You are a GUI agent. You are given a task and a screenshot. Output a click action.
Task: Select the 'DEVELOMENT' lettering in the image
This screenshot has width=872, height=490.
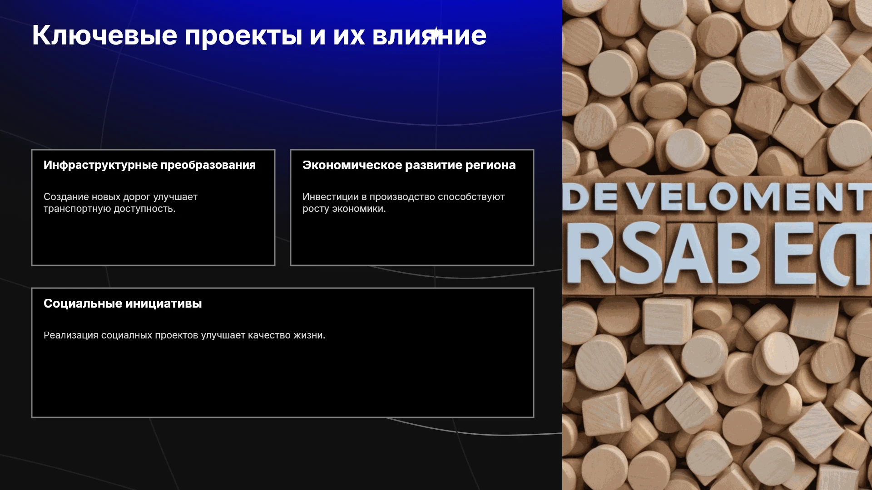717,197
